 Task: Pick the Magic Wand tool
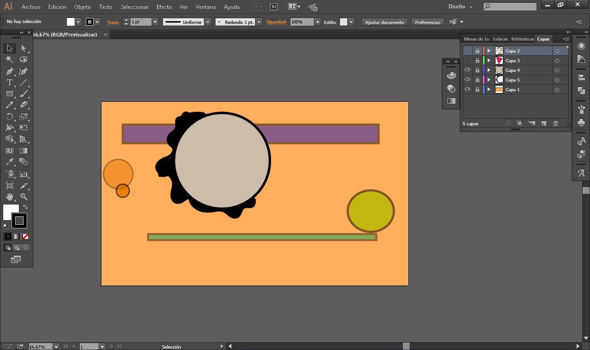[10, 60]
